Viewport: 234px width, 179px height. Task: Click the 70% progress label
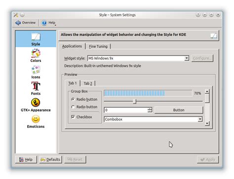(197, 93)
